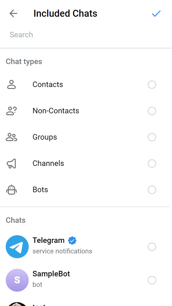Click the Groups people icon
Screen dimensions: 172x306
click(11, 137)
